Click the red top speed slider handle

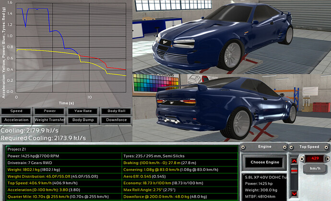point(294,170)
